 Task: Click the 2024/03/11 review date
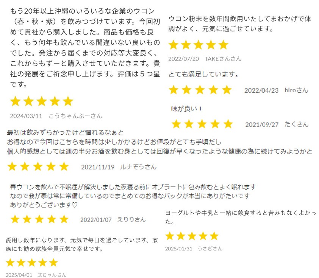[x=26, y=116]
